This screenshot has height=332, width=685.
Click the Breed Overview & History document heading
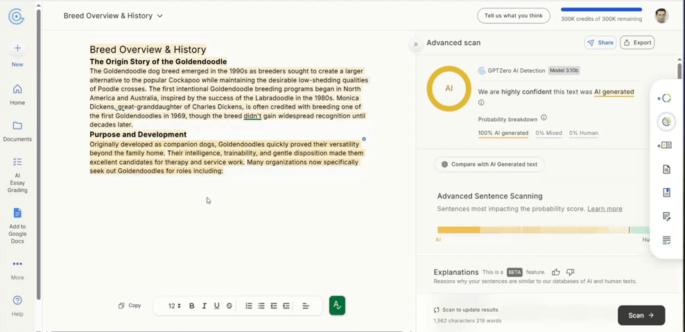148,49
